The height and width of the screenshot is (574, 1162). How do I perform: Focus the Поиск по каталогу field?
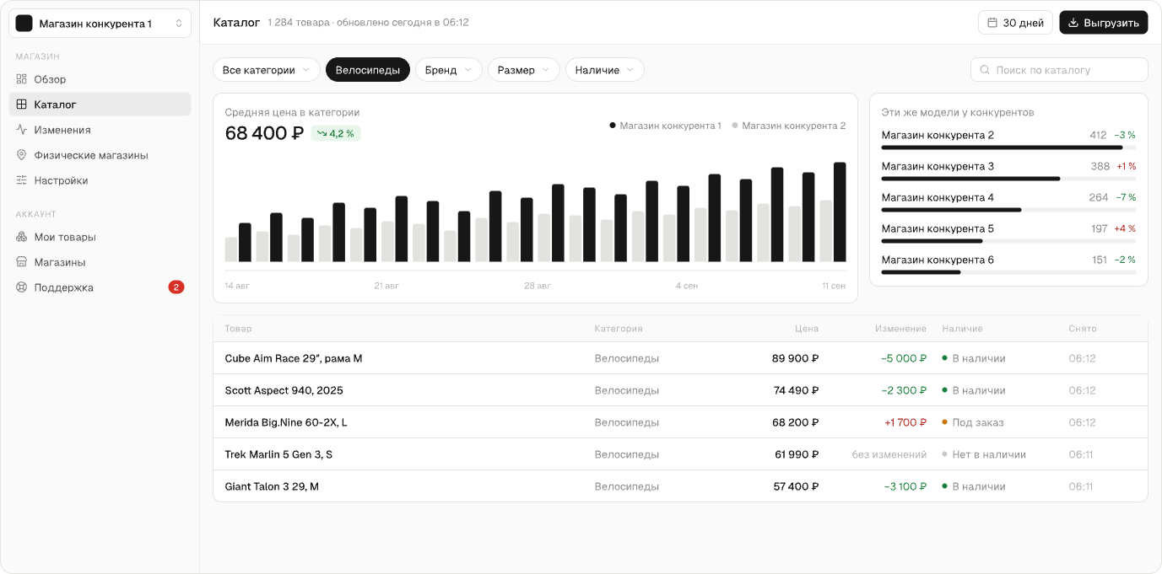1059,70
